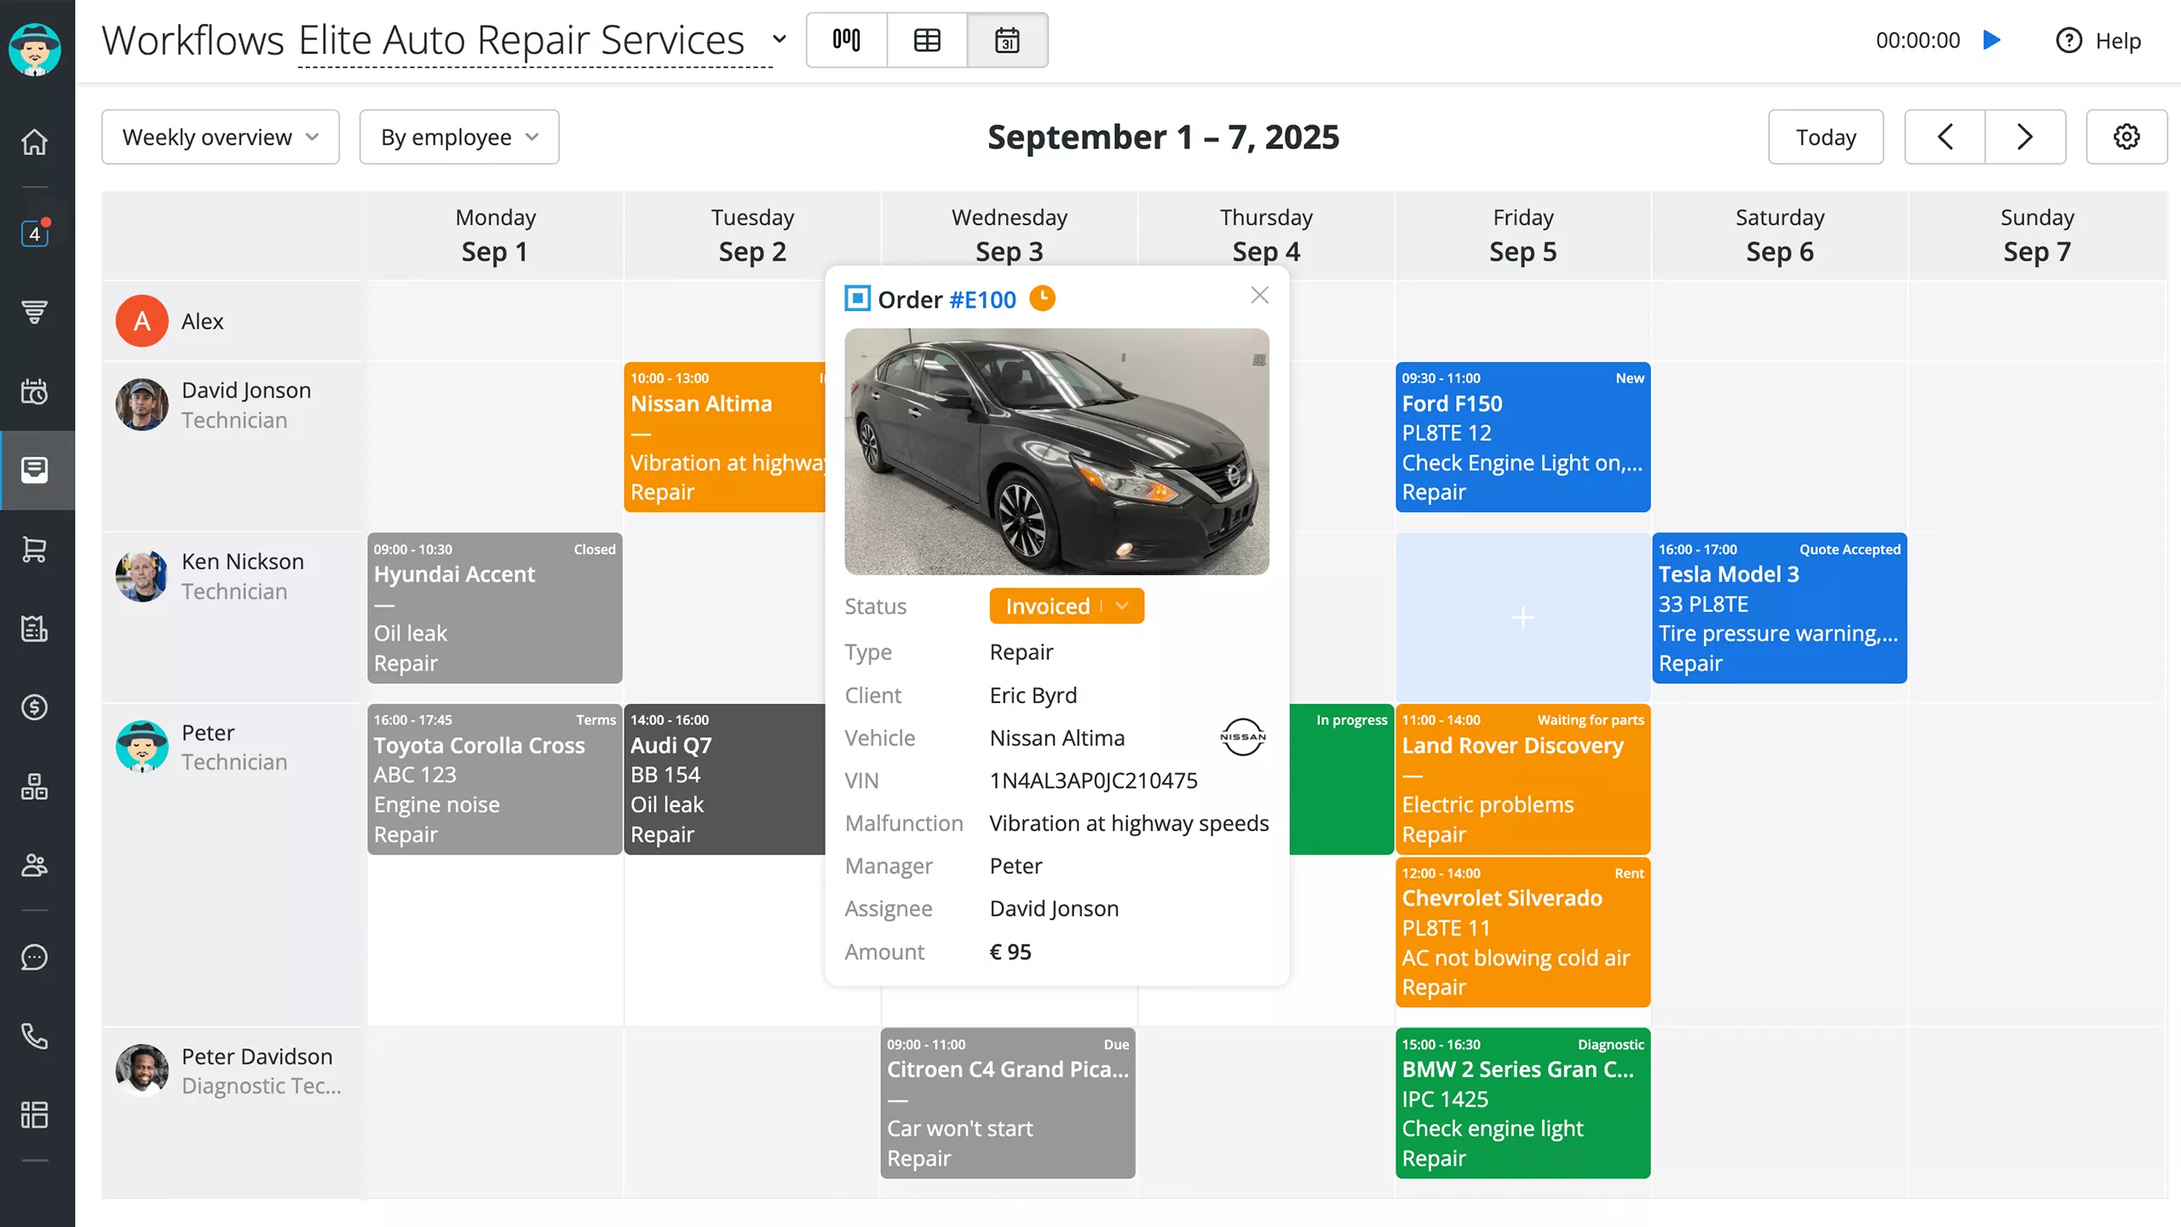Jump to Today in the calendar
The height and width of the screenshot is (1227, 2181).
tap(1825, 136)
